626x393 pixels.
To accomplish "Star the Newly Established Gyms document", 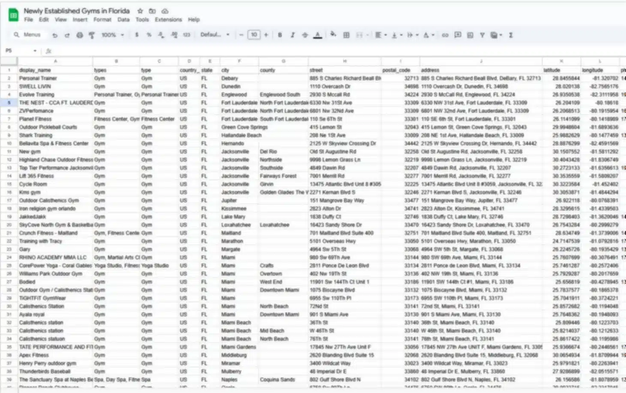I will point(140,11).
